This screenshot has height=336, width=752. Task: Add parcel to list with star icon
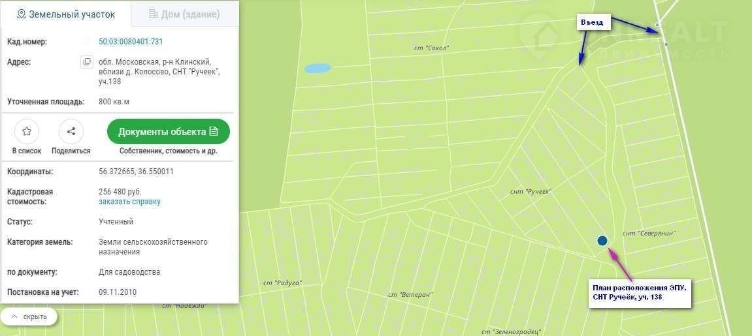tap(27, 131)
